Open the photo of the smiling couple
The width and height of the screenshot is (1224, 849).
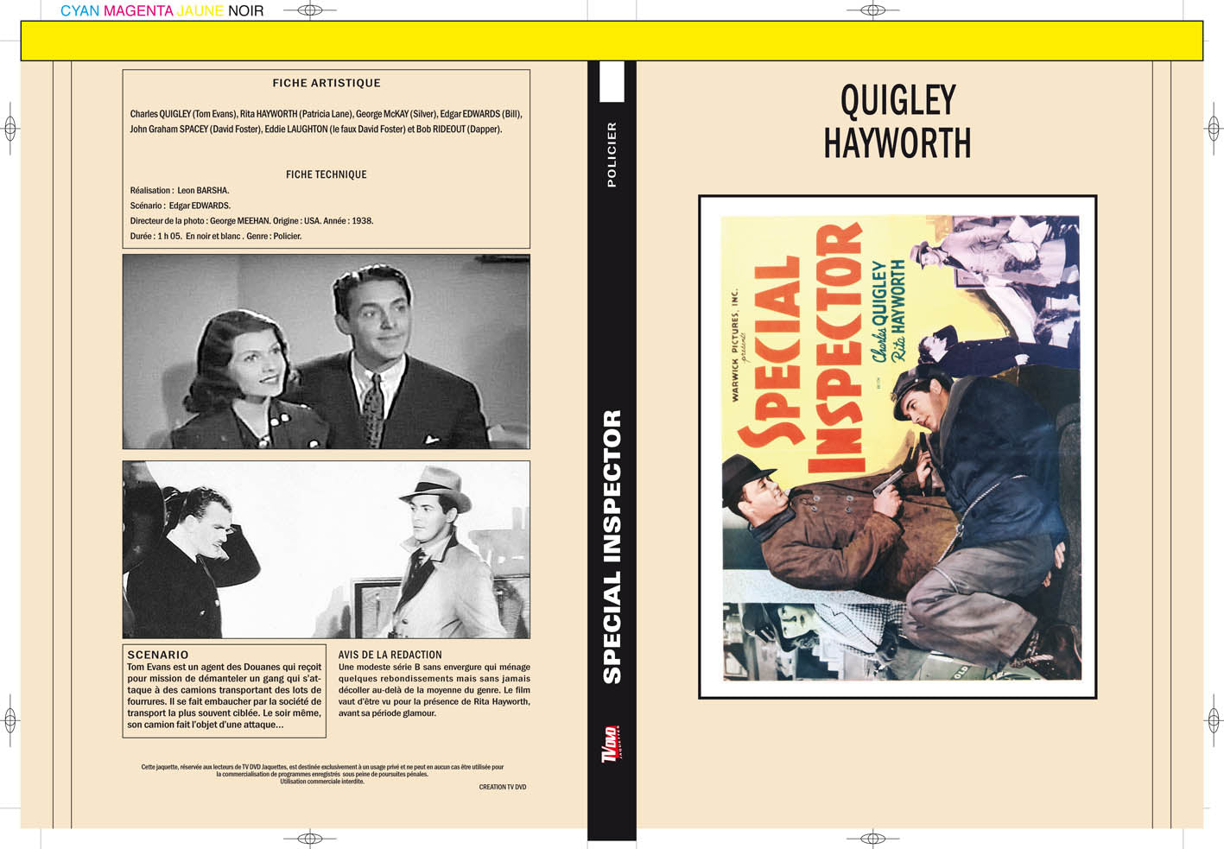tap(327, 352)
